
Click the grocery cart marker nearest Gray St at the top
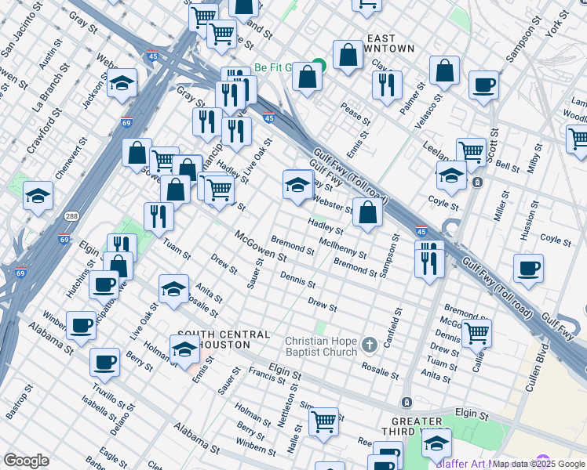[221, 37]
